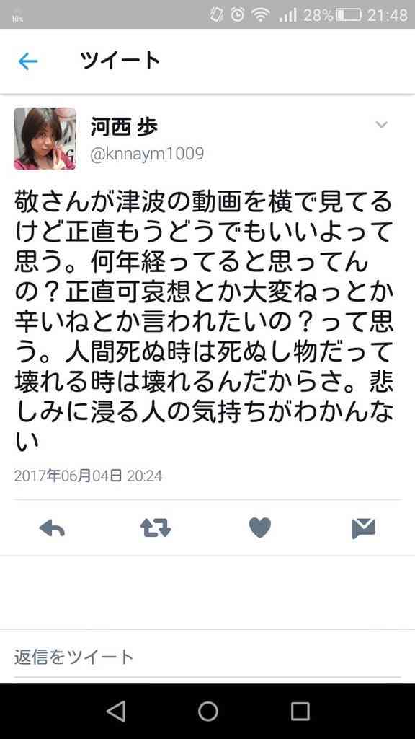Tap the 21:48 clock in status bar
The image size is (415, 739).
click(x=387, y=15)
